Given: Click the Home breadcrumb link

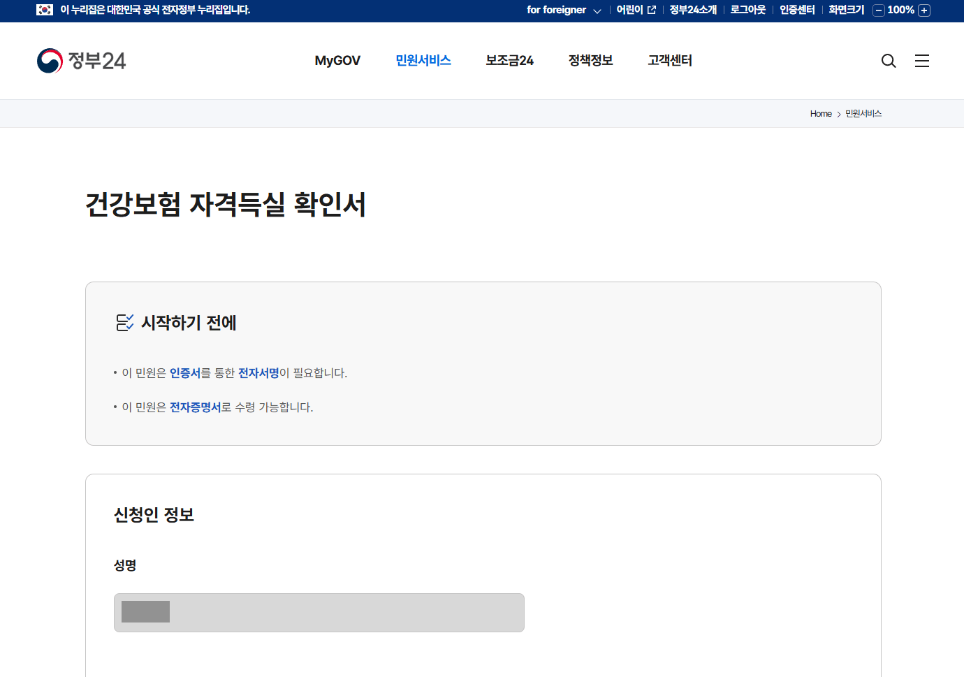Looking at the screenshot, I should (x=820, y=113).
